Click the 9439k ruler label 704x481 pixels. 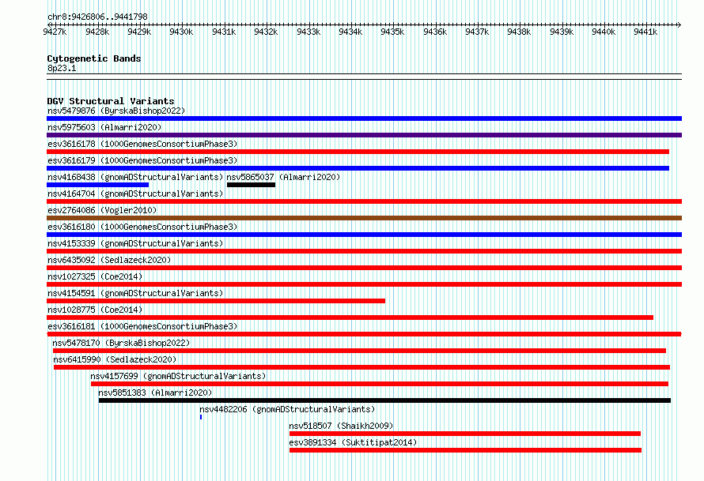click(x=562, y=32)
